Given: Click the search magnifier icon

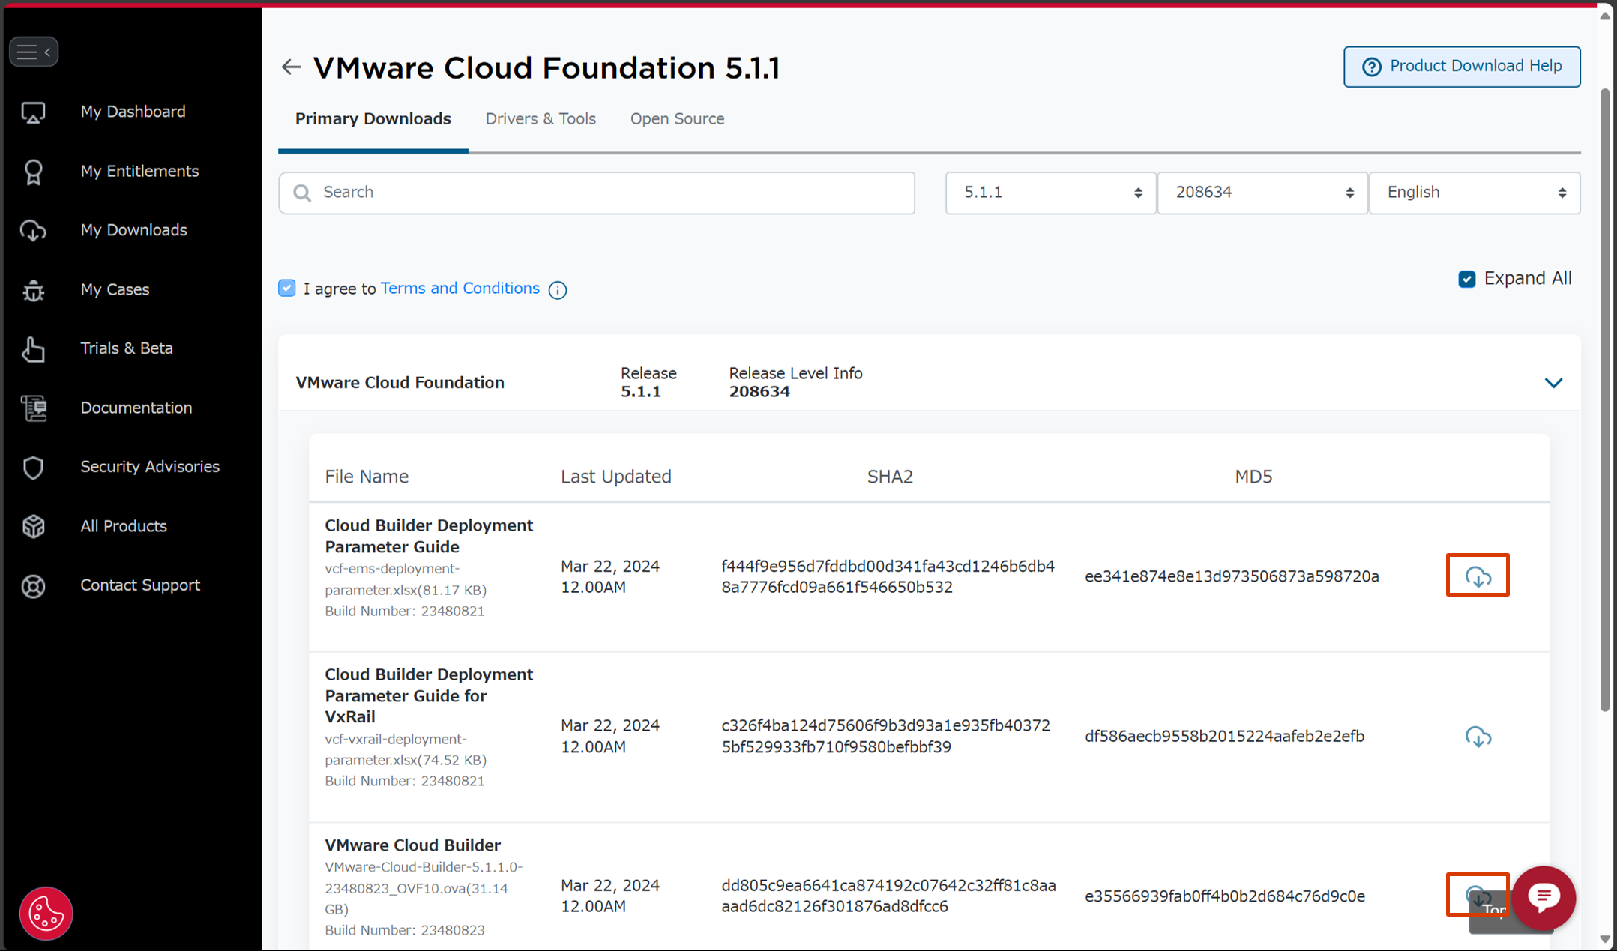Looking at the screenshot, I should [302, 193].
